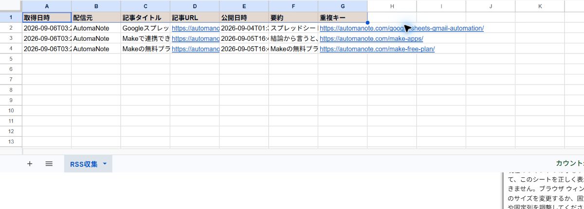
Task: Select column G header
Action: click(x=343, y=6)
